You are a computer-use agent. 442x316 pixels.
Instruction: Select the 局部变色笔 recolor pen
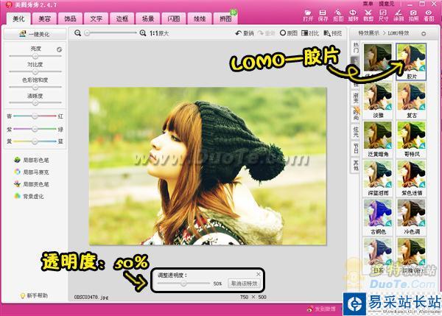point(32,184)
